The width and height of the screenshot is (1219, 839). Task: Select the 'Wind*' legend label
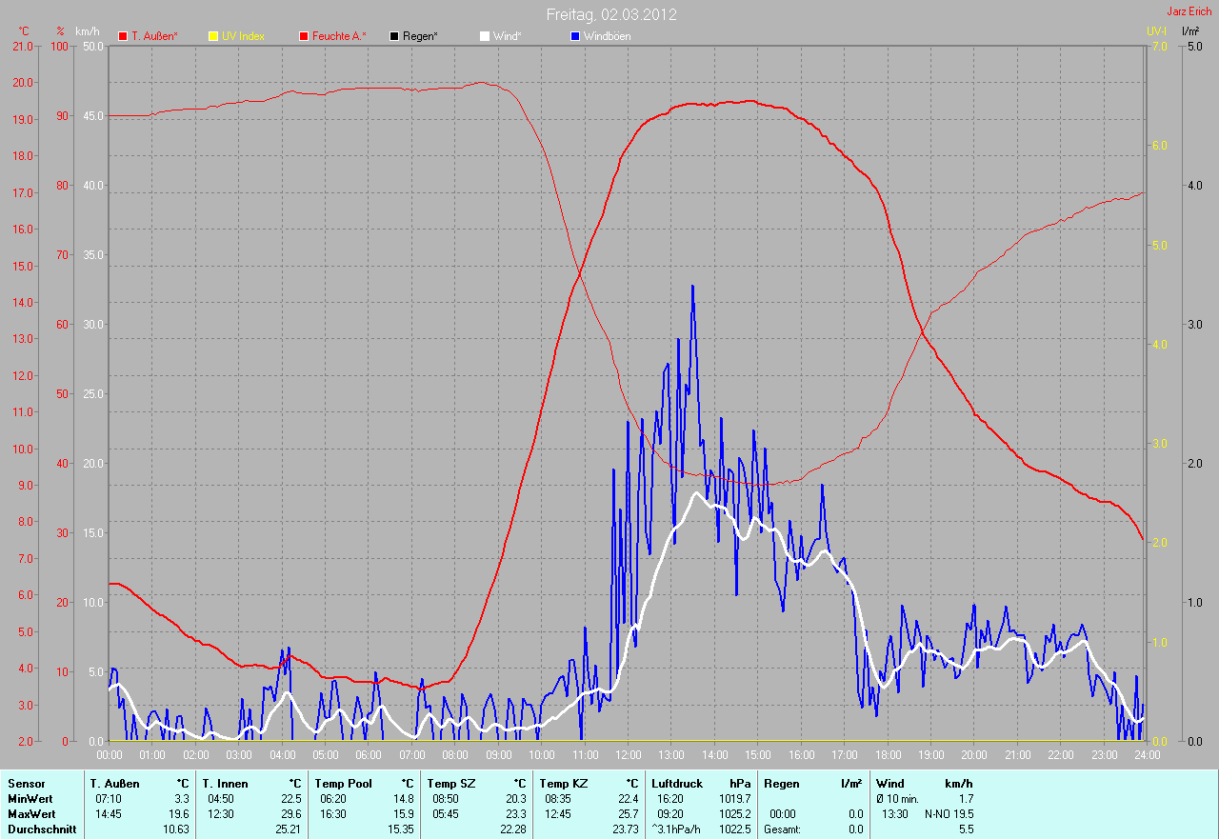coord(507,36)
